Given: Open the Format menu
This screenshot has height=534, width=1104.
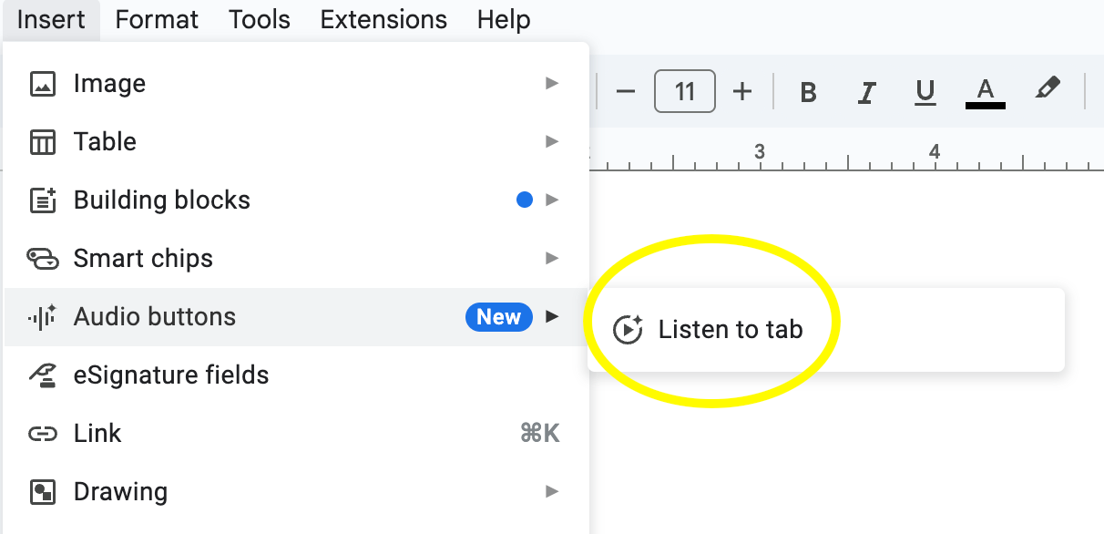Looking at the screenshot, I should tap(157, 19).
